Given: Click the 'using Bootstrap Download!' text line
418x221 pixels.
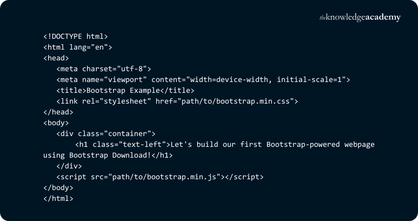Looking at the screenshot, I should tap(108, 155).
